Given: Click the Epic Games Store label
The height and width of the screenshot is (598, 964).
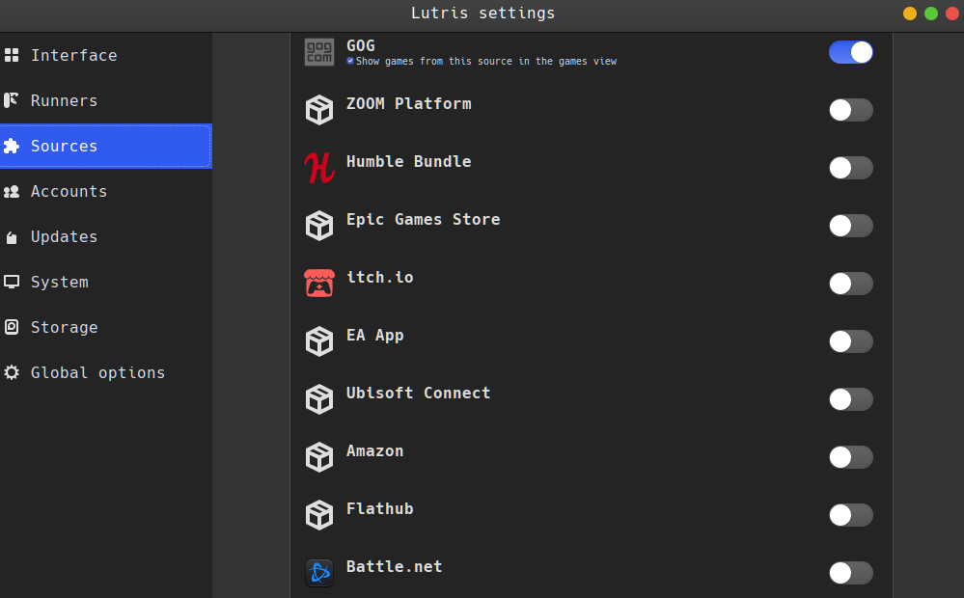Looking at the screenshot, I should [x=423, y=219].
